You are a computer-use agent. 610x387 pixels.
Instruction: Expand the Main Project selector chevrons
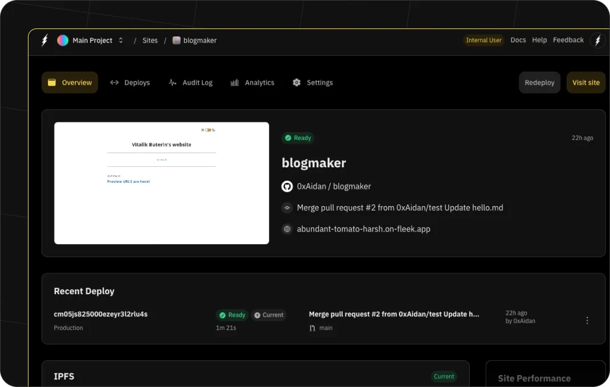point(120,40)
